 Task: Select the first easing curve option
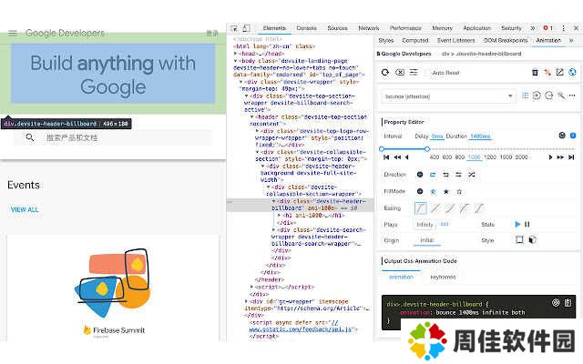(421, 208)
